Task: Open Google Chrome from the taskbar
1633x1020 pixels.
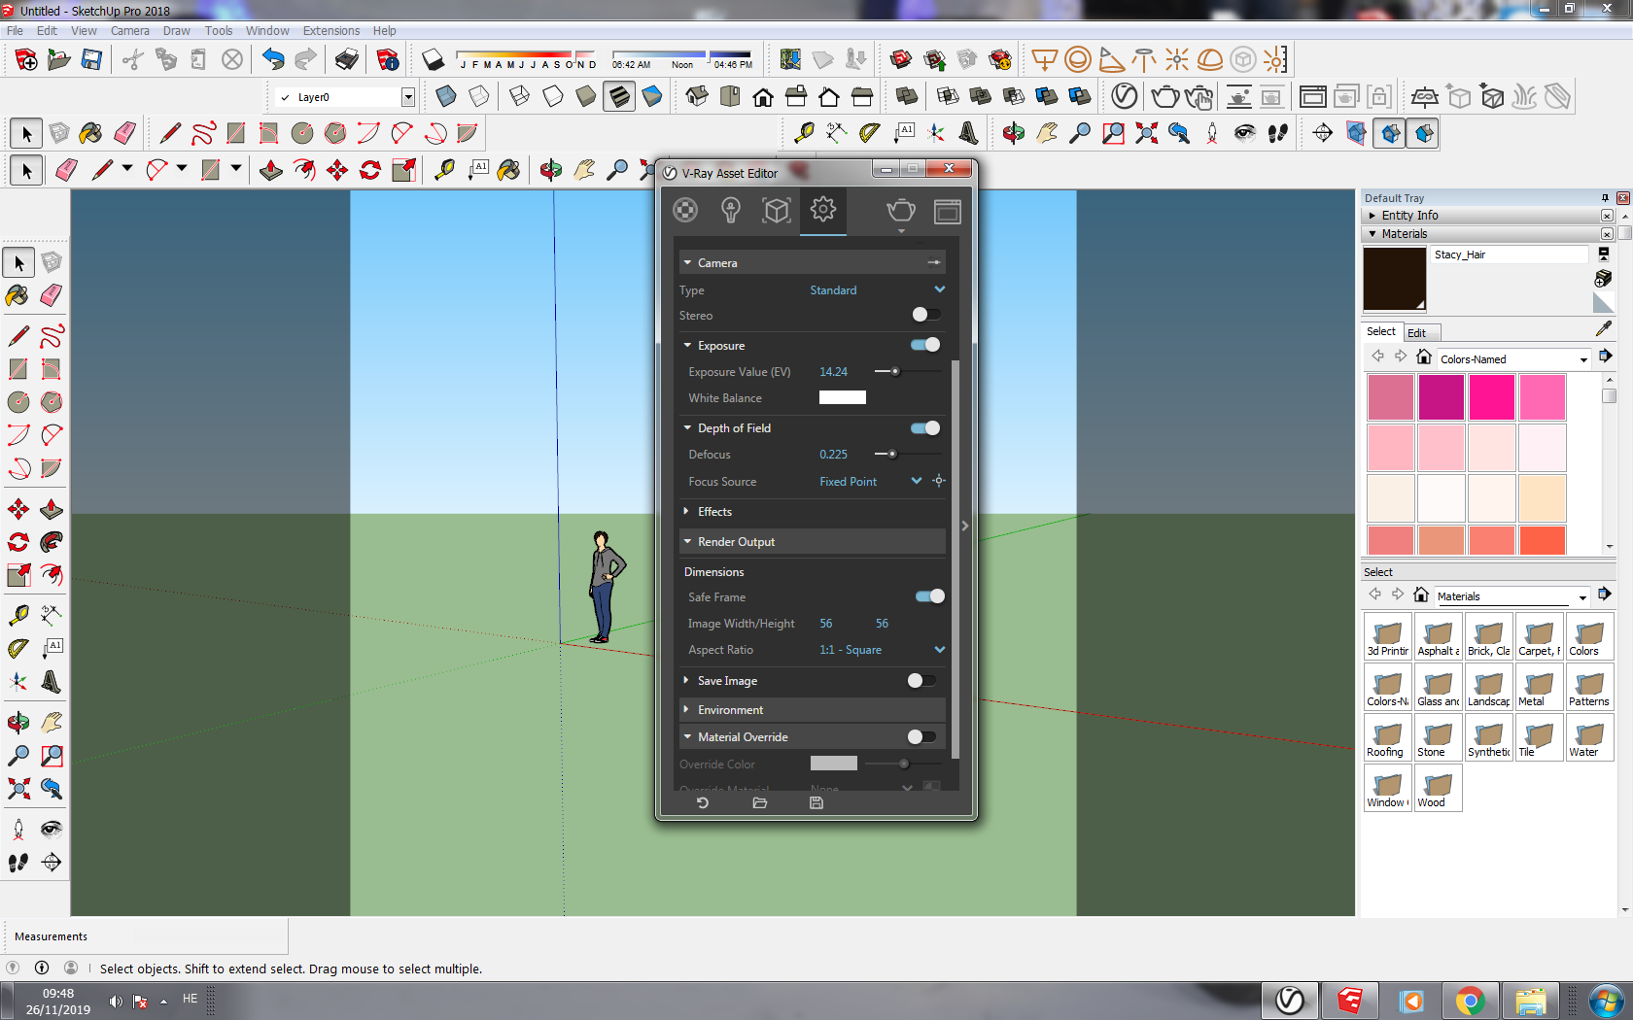Action: (x=1471, y=1001)
